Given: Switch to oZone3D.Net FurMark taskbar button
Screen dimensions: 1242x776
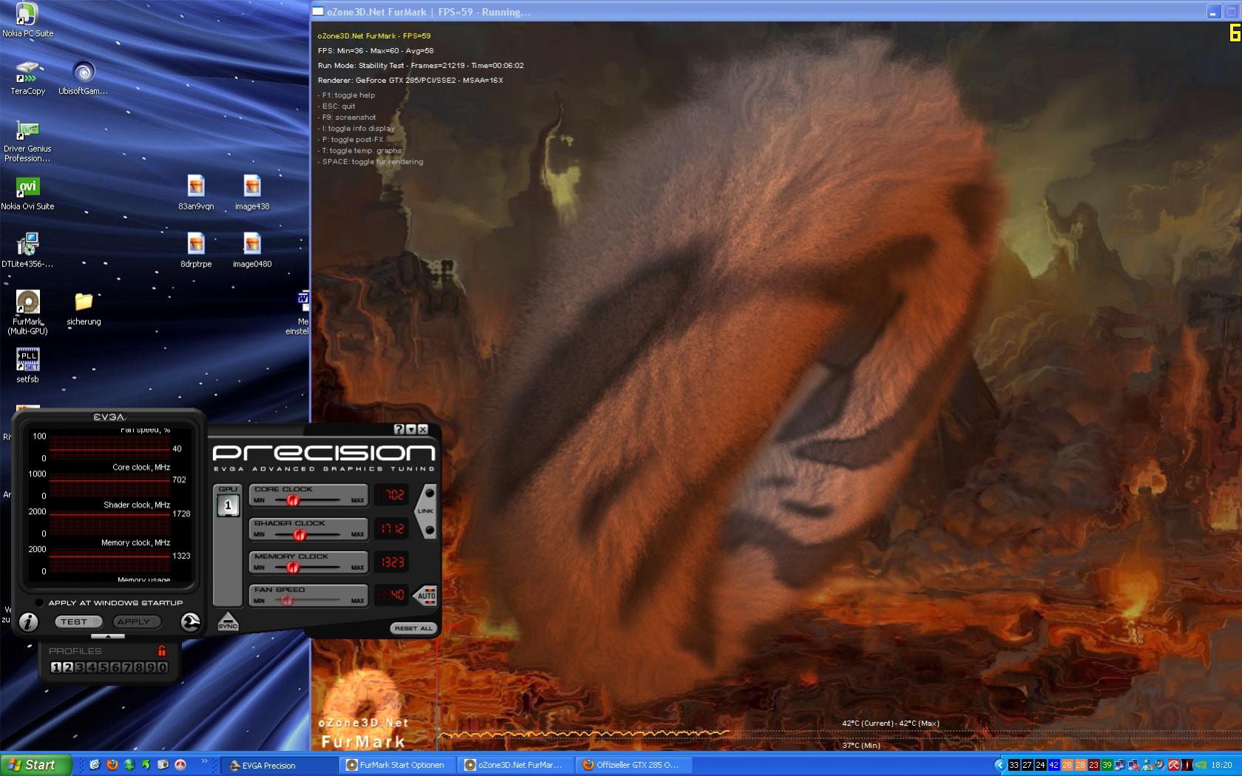Looking at the screenshot, I should [x=516, y=765].
